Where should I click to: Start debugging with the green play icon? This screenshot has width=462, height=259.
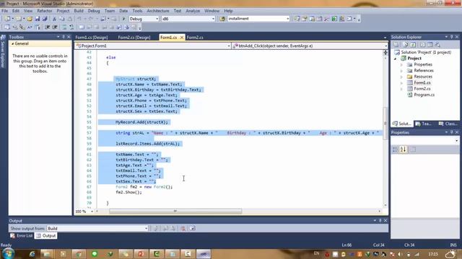[x=123, y=19]
